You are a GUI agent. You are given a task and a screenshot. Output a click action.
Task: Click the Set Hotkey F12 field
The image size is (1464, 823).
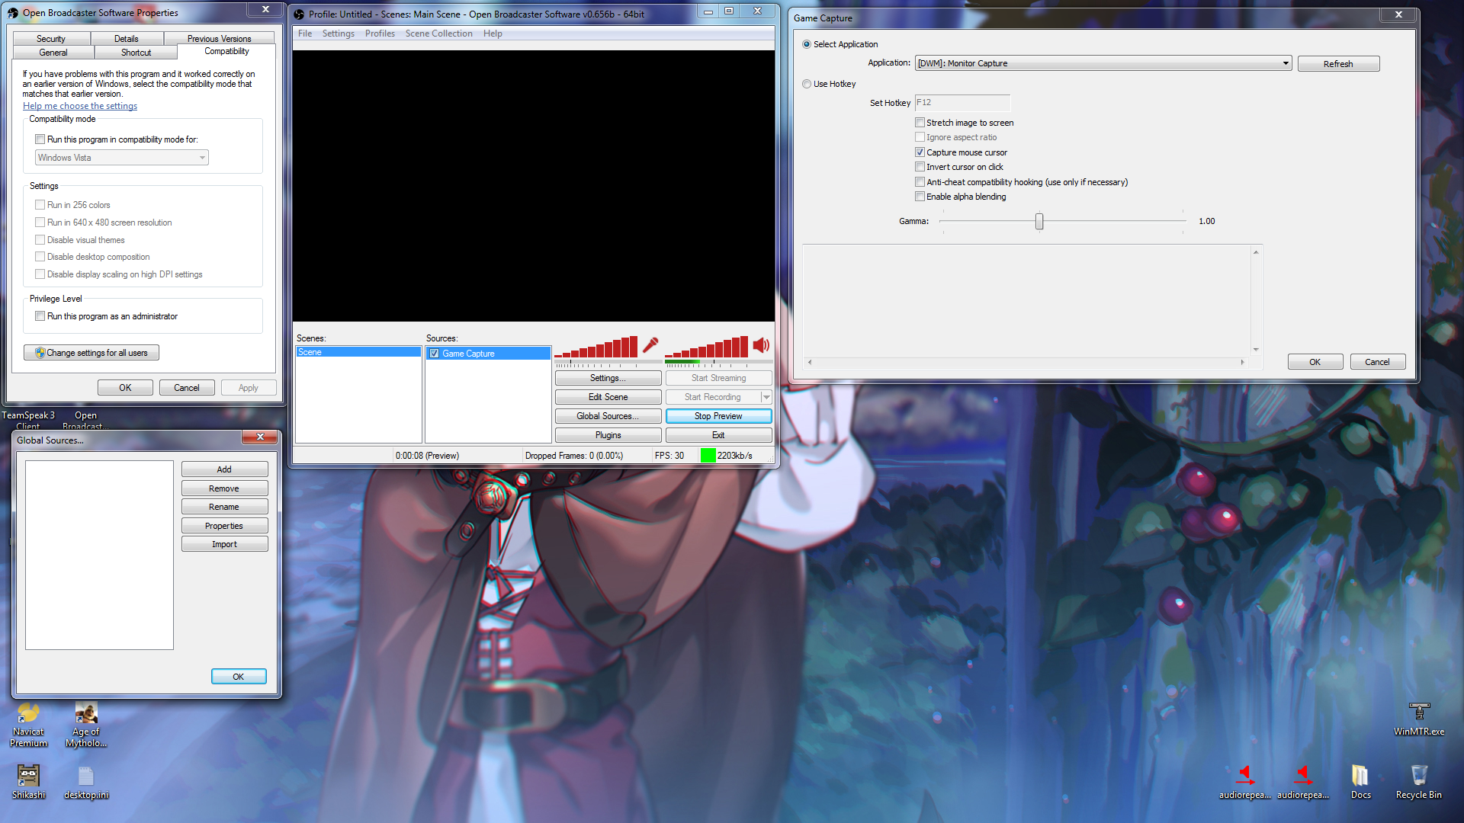[x=962, y=103]
